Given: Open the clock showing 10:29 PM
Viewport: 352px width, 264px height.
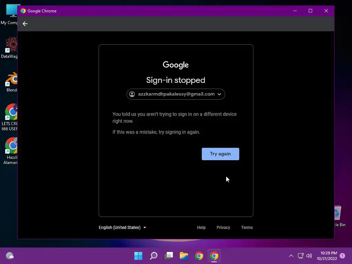Looking at the screenshot, I should point(327,256).
